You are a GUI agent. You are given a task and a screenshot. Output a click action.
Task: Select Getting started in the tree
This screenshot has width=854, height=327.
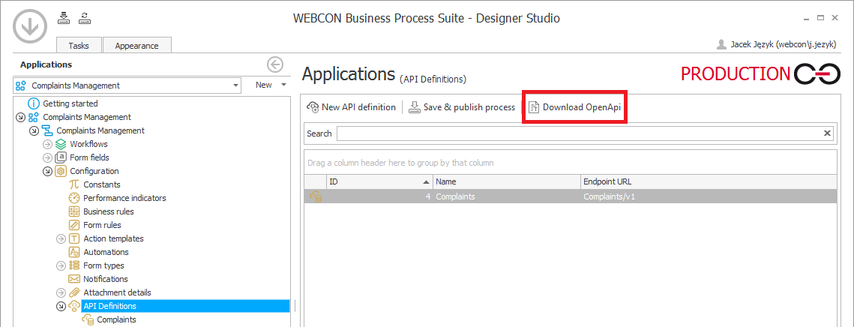(70, 103)
